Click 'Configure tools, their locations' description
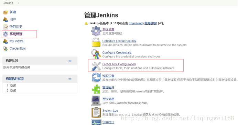Screen dimensions: 238x125 point(139,68)
